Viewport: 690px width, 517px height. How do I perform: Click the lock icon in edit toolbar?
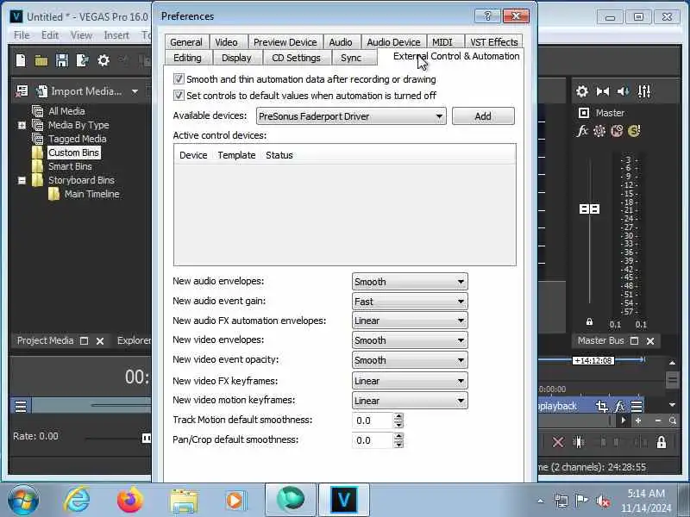pyautogui.click(x=661, y=442)
